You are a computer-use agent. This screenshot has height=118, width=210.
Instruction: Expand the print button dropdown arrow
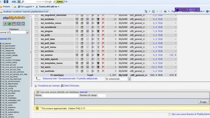pos(169,11)
